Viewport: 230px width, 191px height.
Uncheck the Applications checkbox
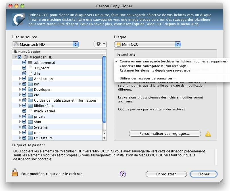(24, 79)
